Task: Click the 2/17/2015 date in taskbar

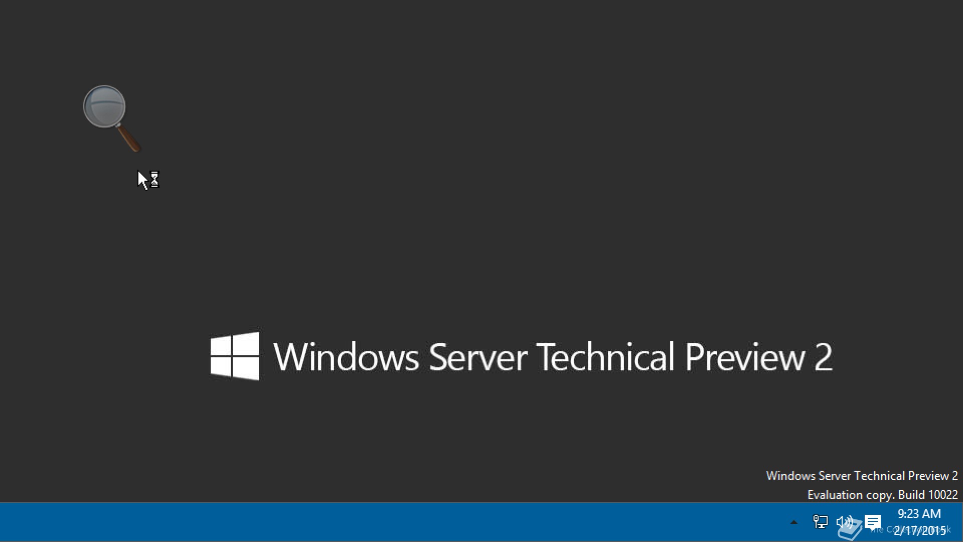Action: 919,530
